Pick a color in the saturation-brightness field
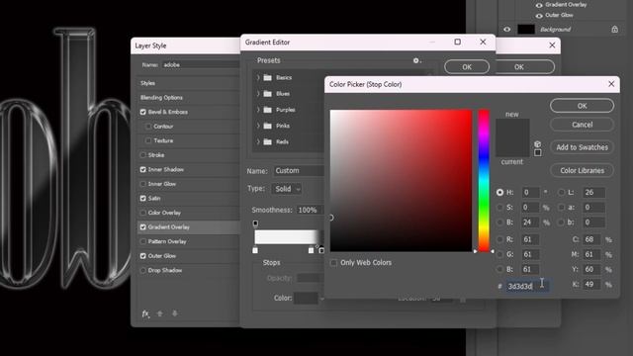This screenshot has width=633, height=356. coord(401,180)
